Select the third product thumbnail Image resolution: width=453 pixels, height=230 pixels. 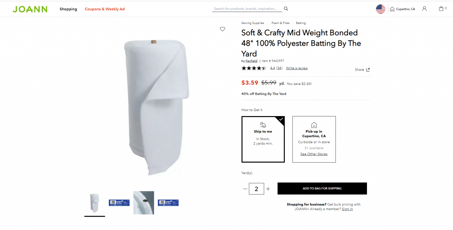tap(144, 203)
